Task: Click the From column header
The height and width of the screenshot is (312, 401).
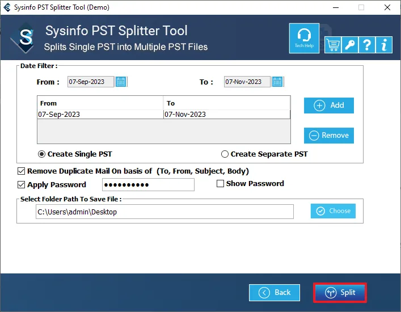Action: click(100, 103)
